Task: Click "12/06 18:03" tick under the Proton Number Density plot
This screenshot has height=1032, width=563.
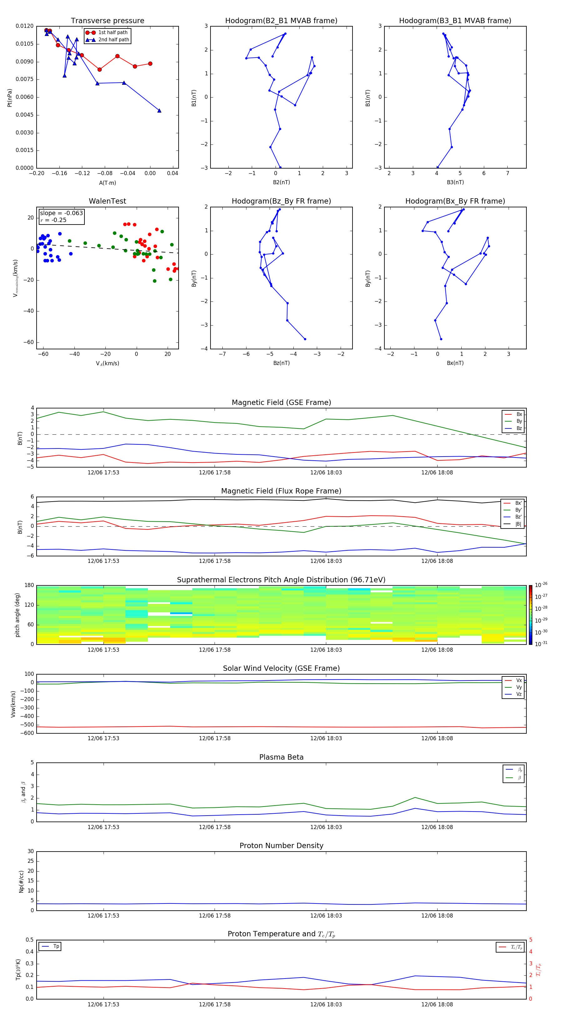Action: click(326, 916)
